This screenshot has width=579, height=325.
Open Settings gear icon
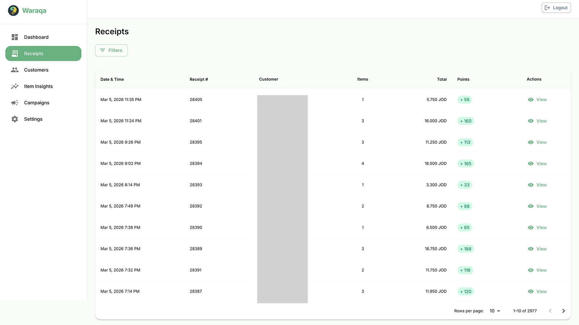pos(15,119)
